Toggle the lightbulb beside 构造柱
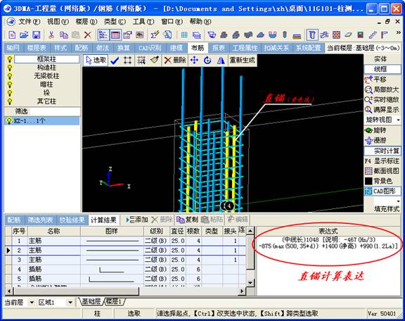 click(10, 68)
